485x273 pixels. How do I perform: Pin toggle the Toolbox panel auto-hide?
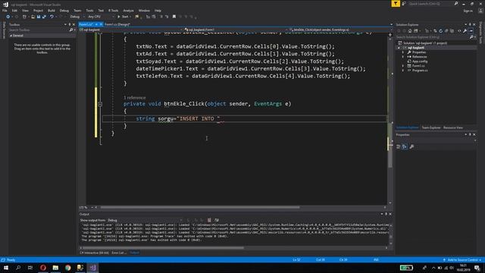pos(70,24)
